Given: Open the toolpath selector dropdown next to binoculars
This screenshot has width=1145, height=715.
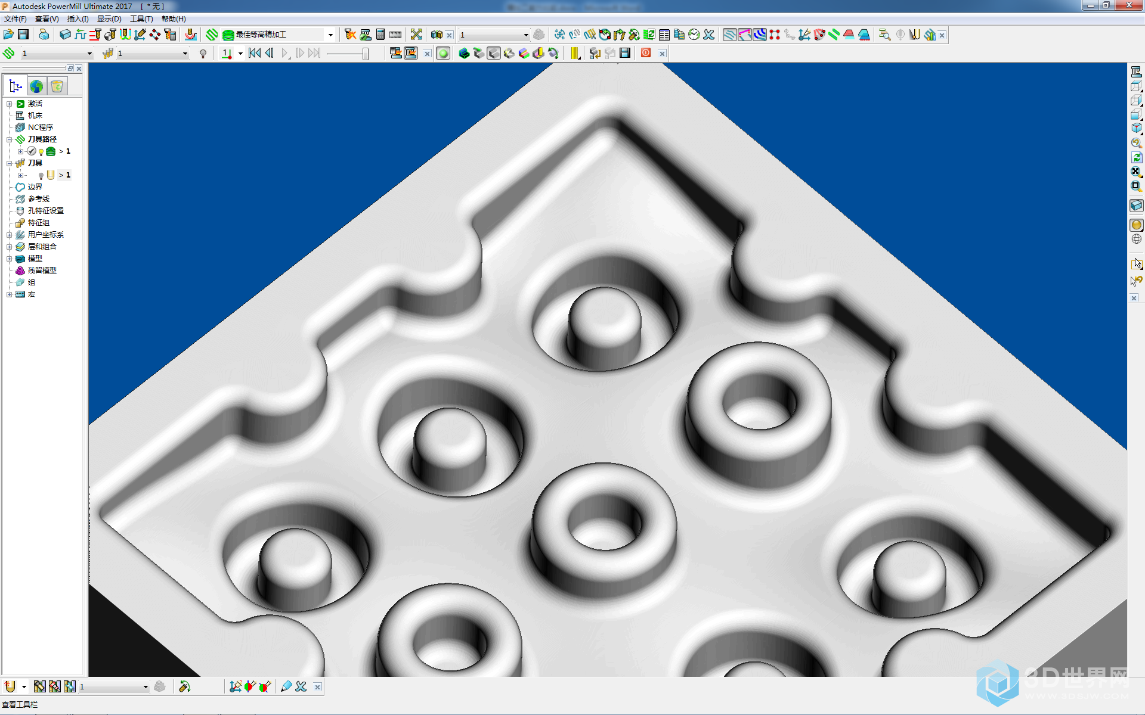Looking at the screenshot, I should 525,35.
